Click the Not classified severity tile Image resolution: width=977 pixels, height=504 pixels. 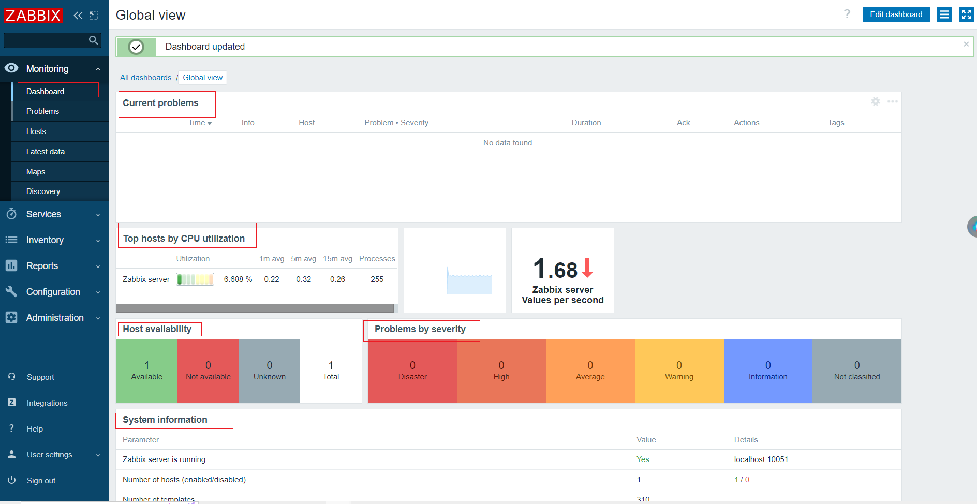tap(857, 371)
